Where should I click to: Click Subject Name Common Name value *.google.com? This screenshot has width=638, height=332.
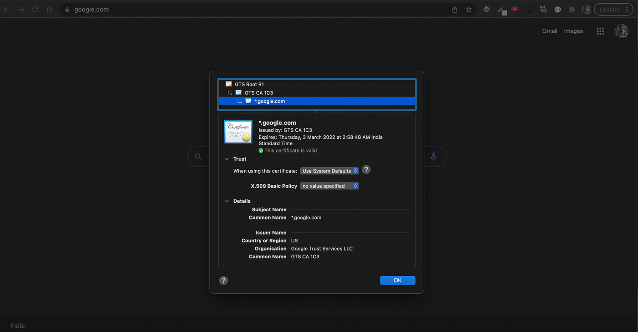(306, 217)
